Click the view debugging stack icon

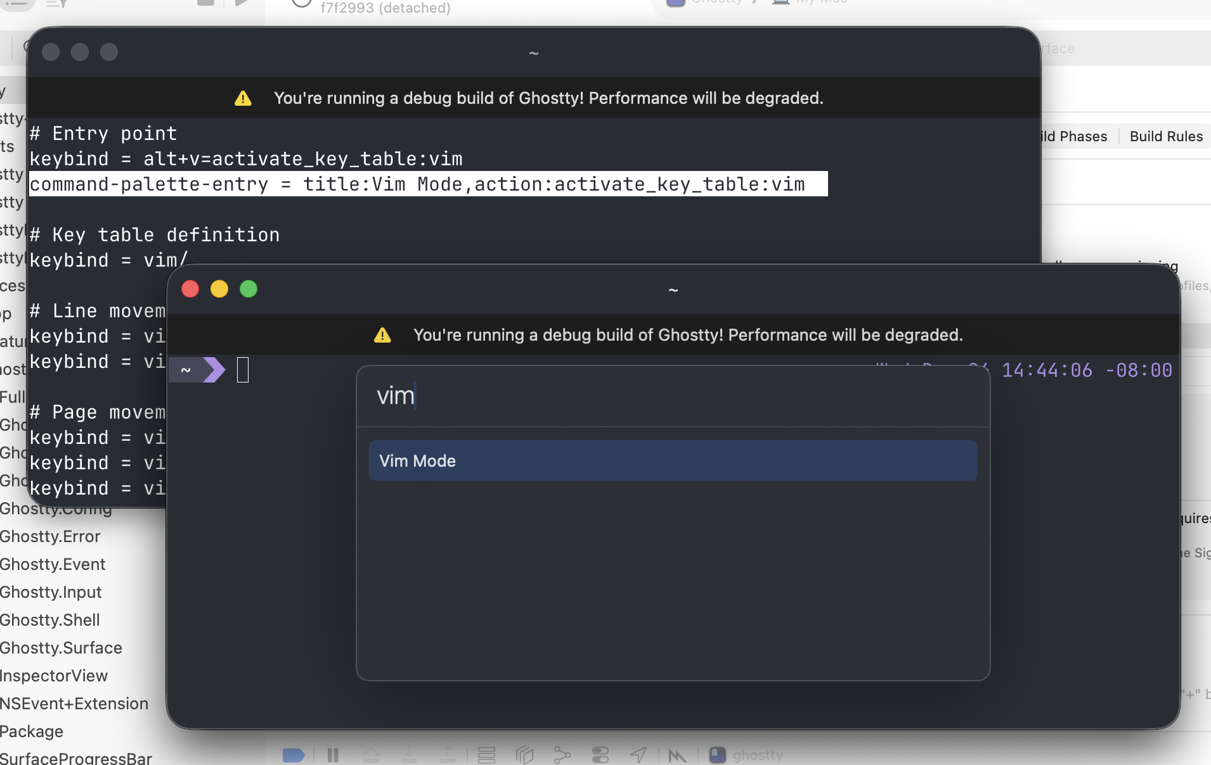(486, 755)
